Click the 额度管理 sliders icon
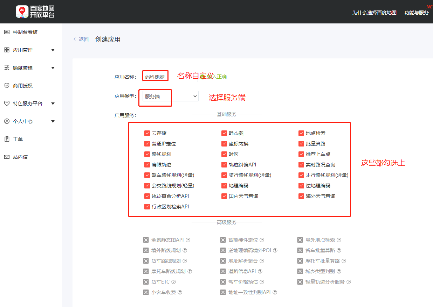The width and height of the screenshot is (433, 307). (x=7, y=68)
